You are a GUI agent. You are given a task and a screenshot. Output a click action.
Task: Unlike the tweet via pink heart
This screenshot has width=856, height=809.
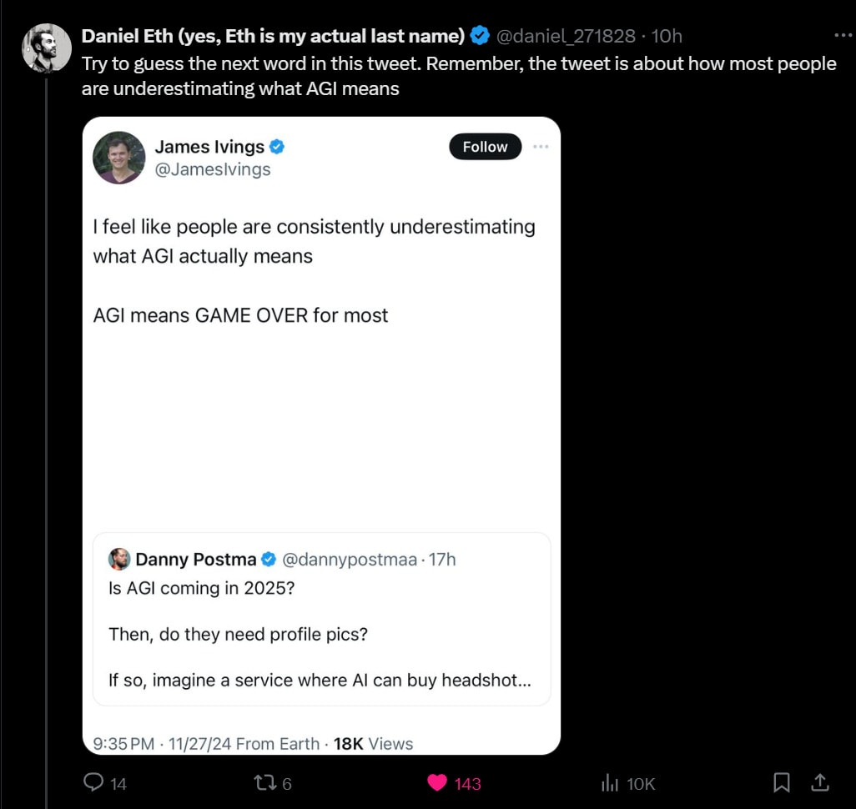[436, 783]
